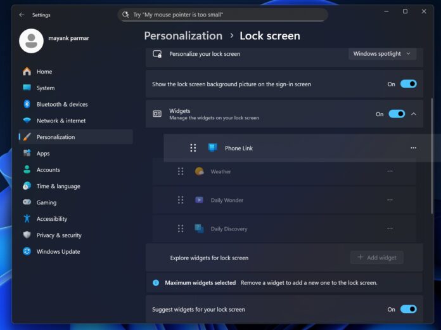Viewport: 441px width, 330px height.
Task: Click the Weather row drag handle
Action: pos(181,171)
